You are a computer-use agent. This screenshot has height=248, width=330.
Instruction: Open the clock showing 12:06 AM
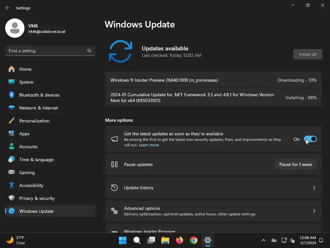[308, 240]
